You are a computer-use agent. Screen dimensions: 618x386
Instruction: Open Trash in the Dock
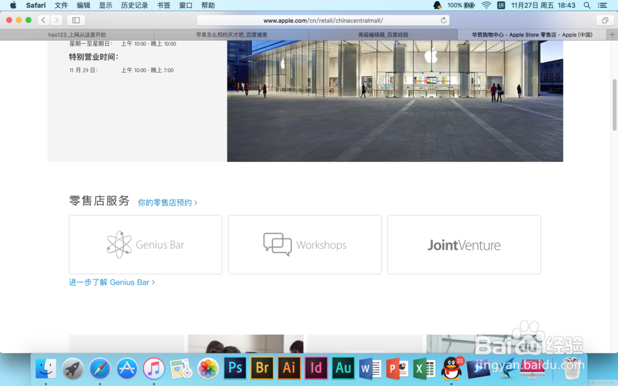pos(572,369)
